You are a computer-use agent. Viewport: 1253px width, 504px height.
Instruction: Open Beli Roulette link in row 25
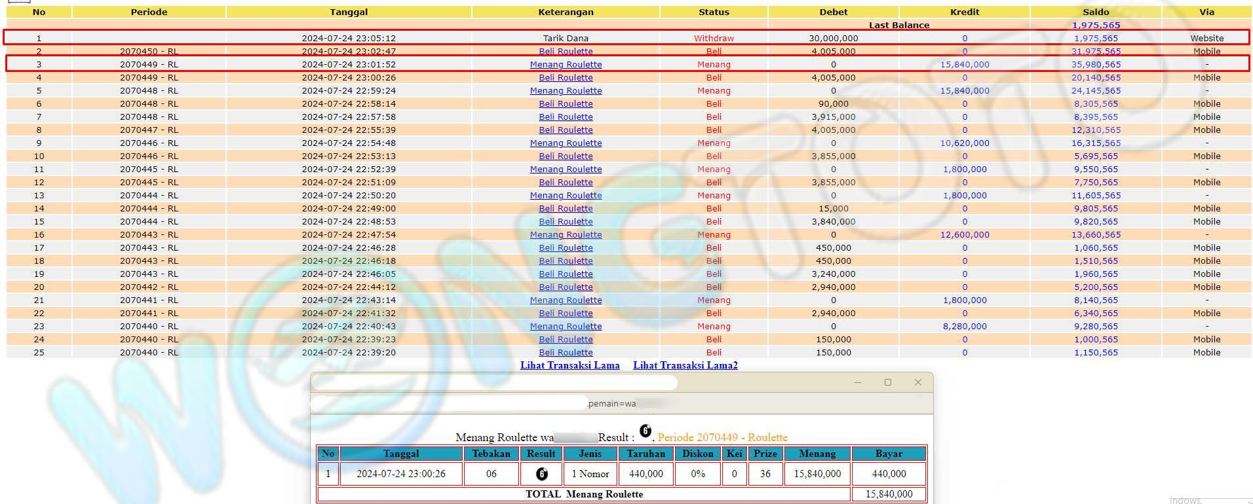pyautogui.click(x=566, y=352)
